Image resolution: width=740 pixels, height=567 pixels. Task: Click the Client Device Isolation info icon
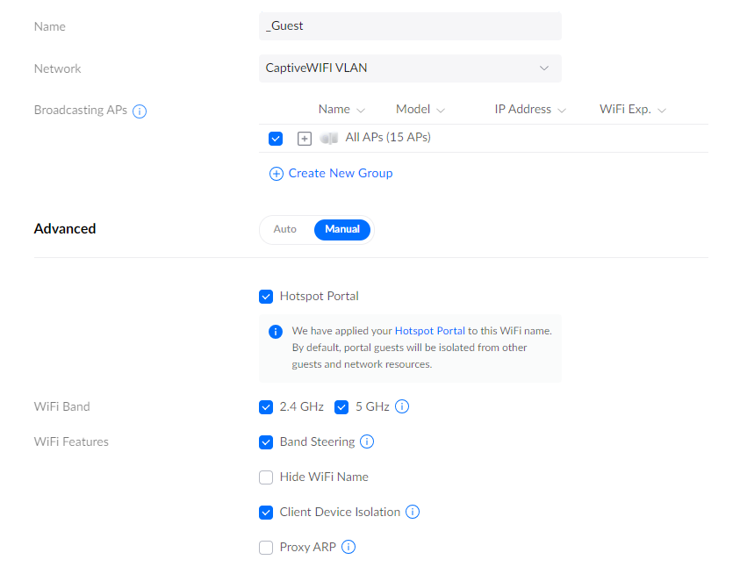tap(413, 513)
